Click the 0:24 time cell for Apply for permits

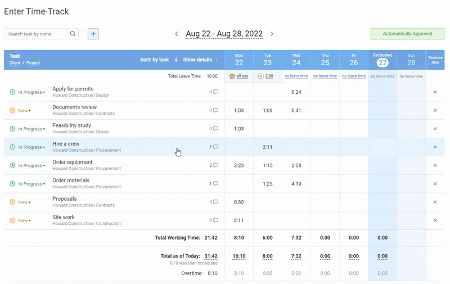[296, 92]
